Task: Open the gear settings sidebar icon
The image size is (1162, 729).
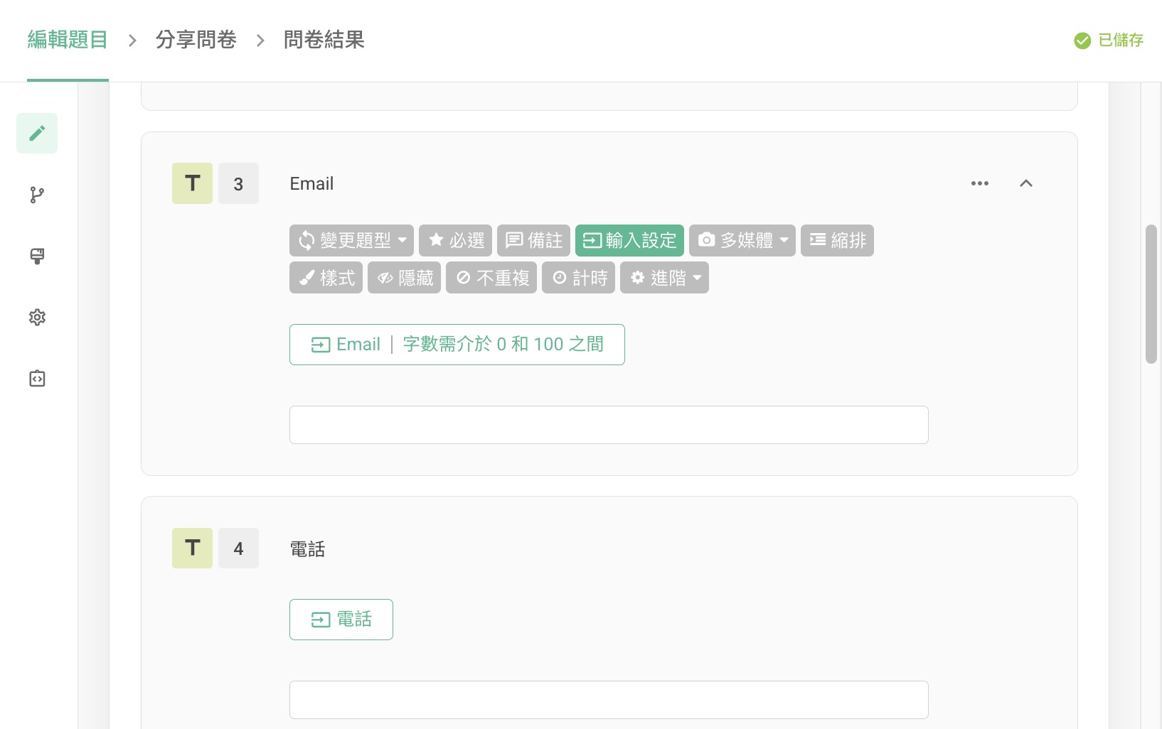Action: click(x=37, y=317)
